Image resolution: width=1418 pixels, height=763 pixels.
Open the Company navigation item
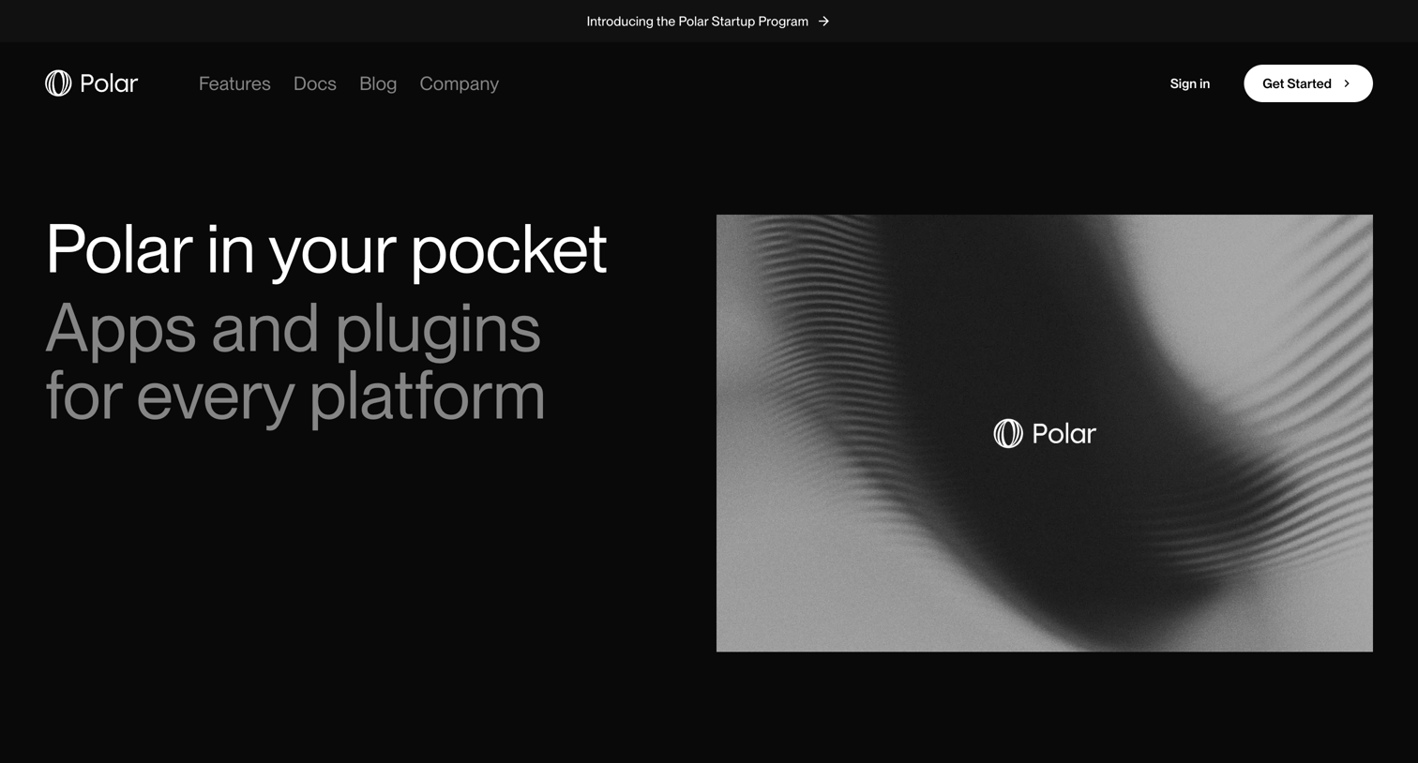(x=460, y=83)
